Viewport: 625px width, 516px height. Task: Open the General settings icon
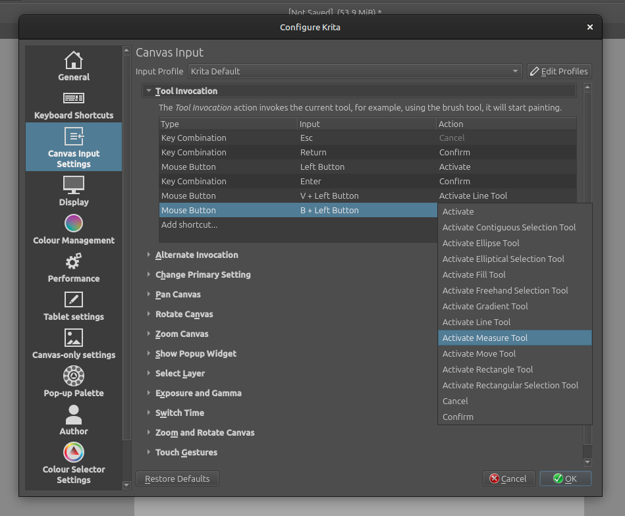click(73, 61)
